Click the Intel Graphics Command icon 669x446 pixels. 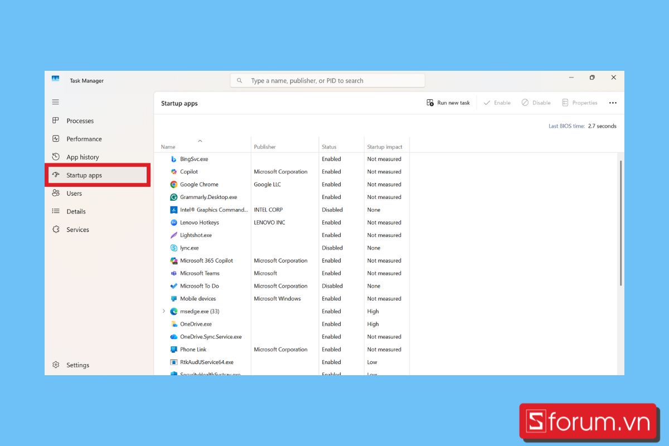click(x=174, y=210)
